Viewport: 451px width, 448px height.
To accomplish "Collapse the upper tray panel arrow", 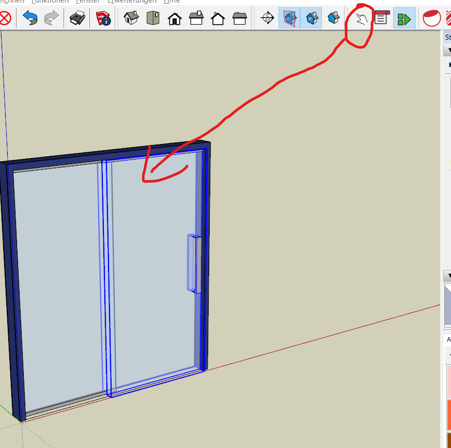I will (447, 50).
